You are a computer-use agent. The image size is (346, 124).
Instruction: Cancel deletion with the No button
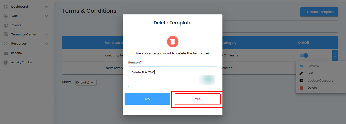(x=147, y=99)
